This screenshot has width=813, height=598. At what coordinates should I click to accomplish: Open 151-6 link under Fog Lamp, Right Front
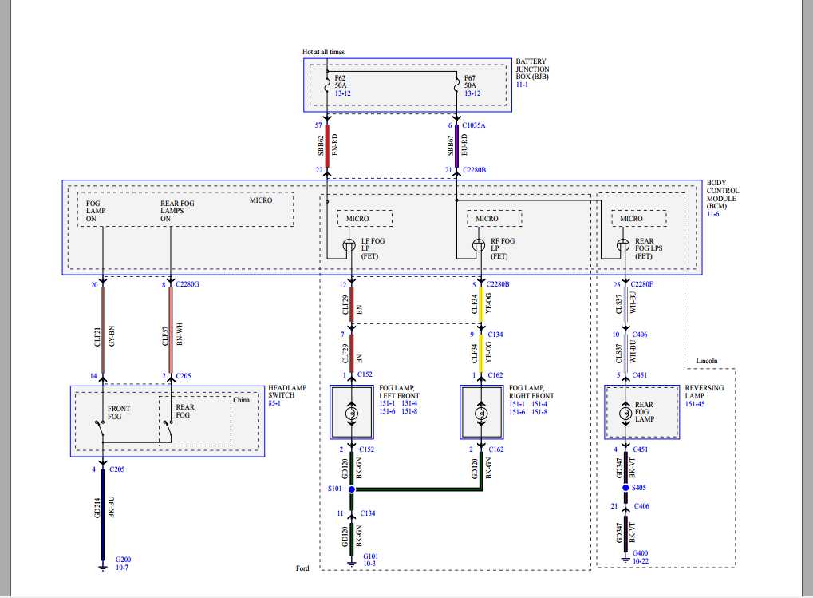pyautogui.click(x=517, y=412)
